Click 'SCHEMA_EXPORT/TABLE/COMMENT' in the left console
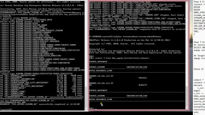The height and width of the screenshot is (115, 205). click(x=32, y=52)
